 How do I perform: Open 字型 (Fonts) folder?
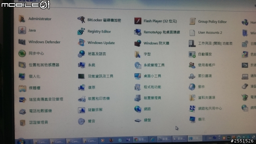142,54
